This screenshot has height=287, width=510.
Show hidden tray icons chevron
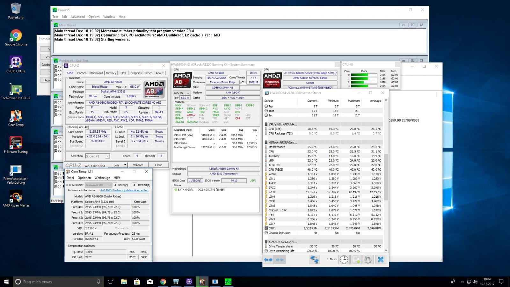click(x=462, y=282)
